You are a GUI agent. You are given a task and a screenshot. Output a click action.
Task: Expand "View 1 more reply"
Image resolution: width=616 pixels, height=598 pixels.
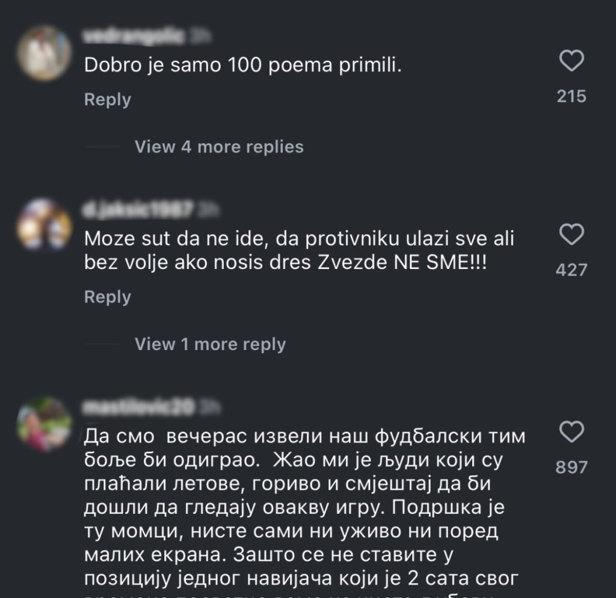click(x=210, y=344)
